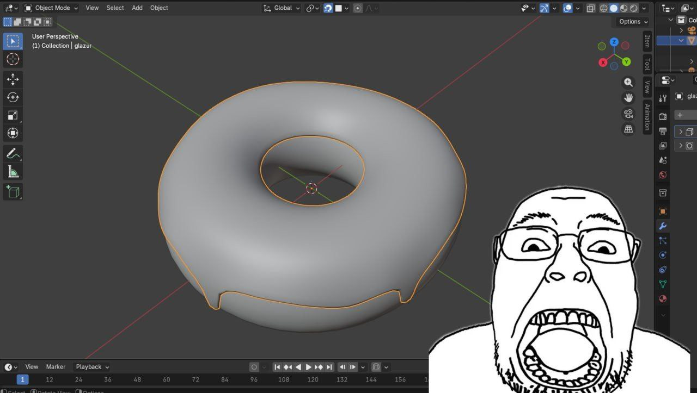Viewport: 697px width, 393px height.
Task: Enable proportional editing
Action: click(358, 8)
